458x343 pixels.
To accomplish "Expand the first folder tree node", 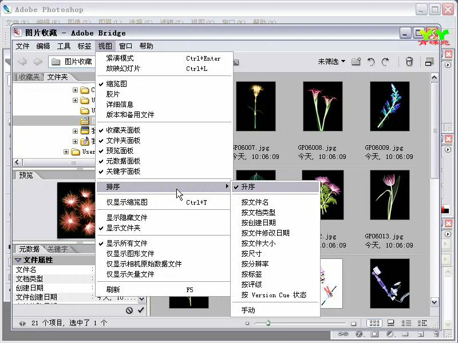I will (75, 90).
